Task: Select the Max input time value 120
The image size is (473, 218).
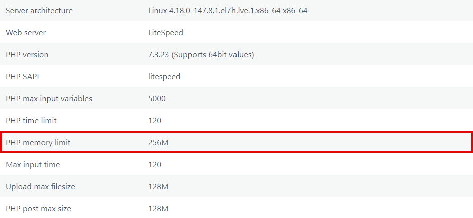Action: (155, 165)
